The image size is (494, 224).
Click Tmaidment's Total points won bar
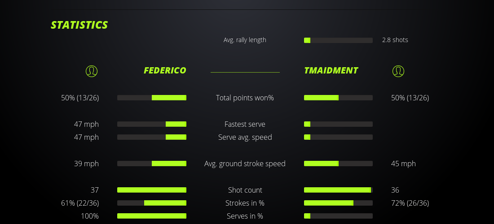338,98
